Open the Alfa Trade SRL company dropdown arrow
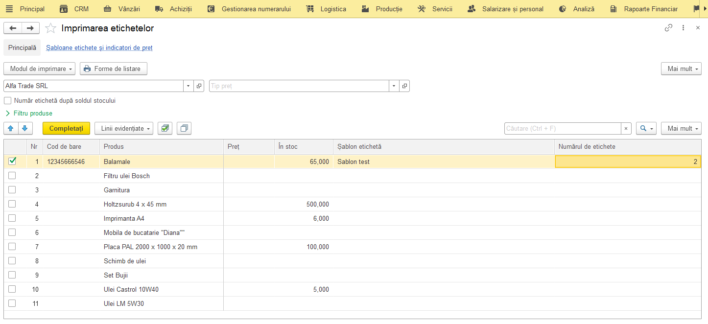 pos(189,86)
